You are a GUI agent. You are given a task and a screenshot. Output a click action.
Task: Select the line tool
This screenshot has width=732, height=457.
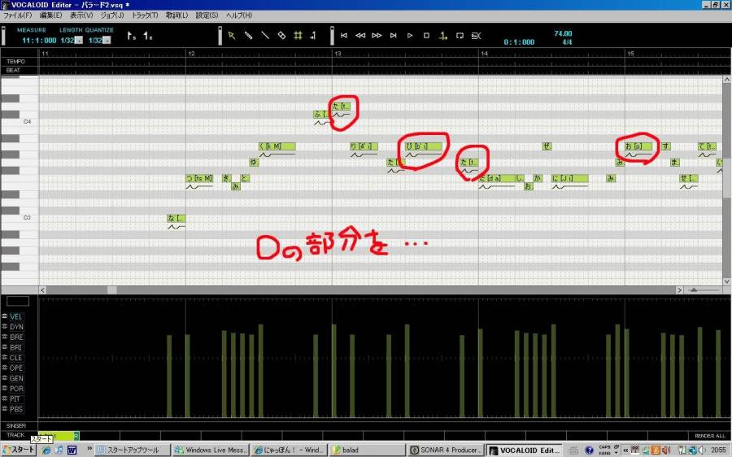click(x=264, y=36)
